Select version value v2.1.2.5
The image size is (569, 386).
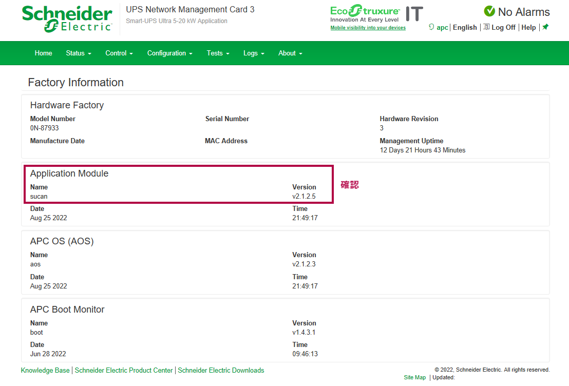coord(304,196)
